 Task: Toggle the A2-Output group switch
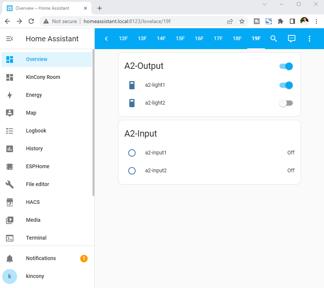point(286,66)
